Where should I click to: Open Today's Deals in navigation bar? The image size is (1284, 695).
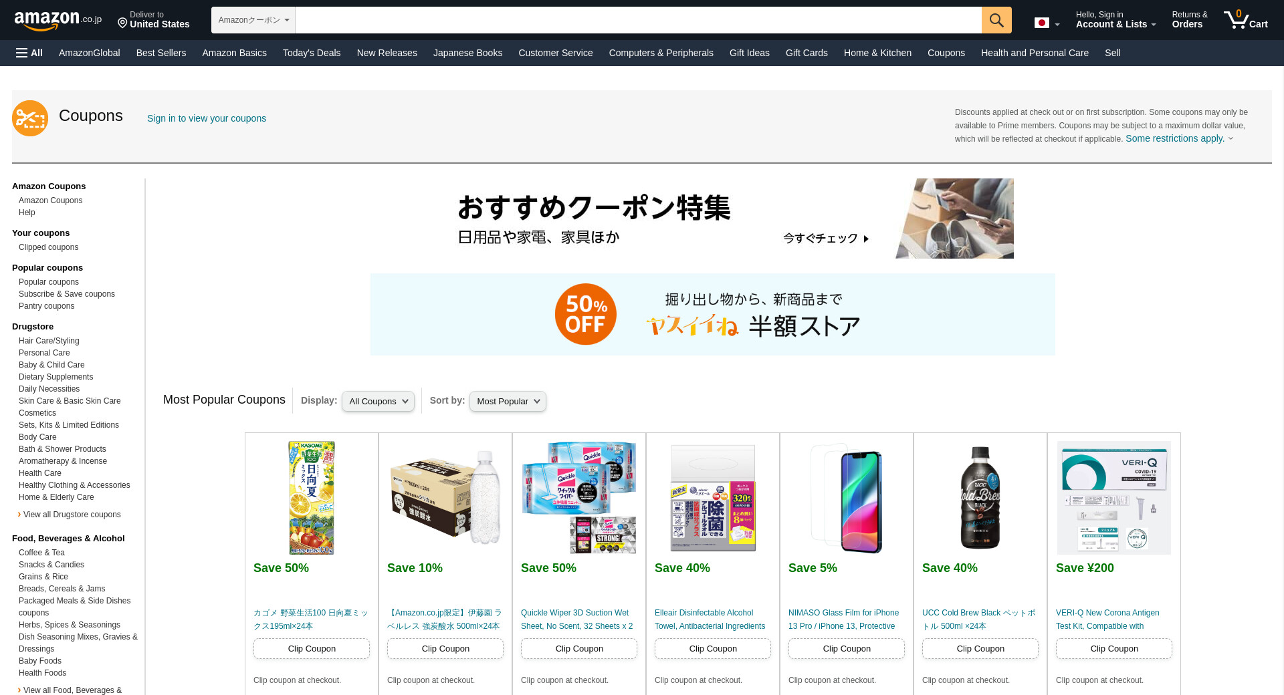(312, 53)
